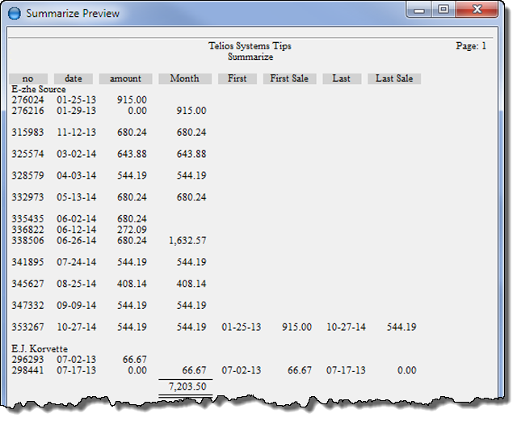Click the 7,203.50 grand total
This screenshot has width=517, height=422.
[x=187, y=387]
